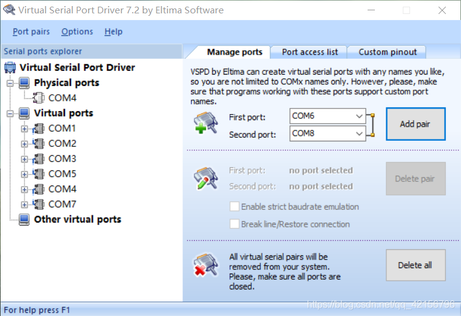Click the virtual COM5 connector icon
461x316 pixels.
pos(39,174)
